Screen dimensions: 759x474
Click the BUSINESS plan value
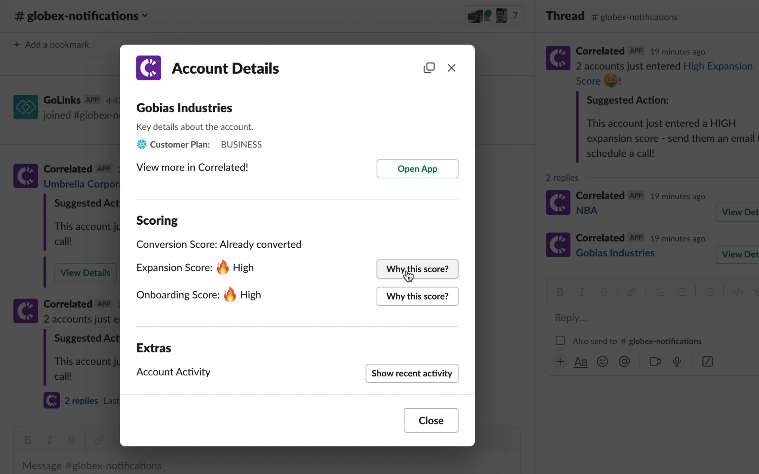click(241, 145)
